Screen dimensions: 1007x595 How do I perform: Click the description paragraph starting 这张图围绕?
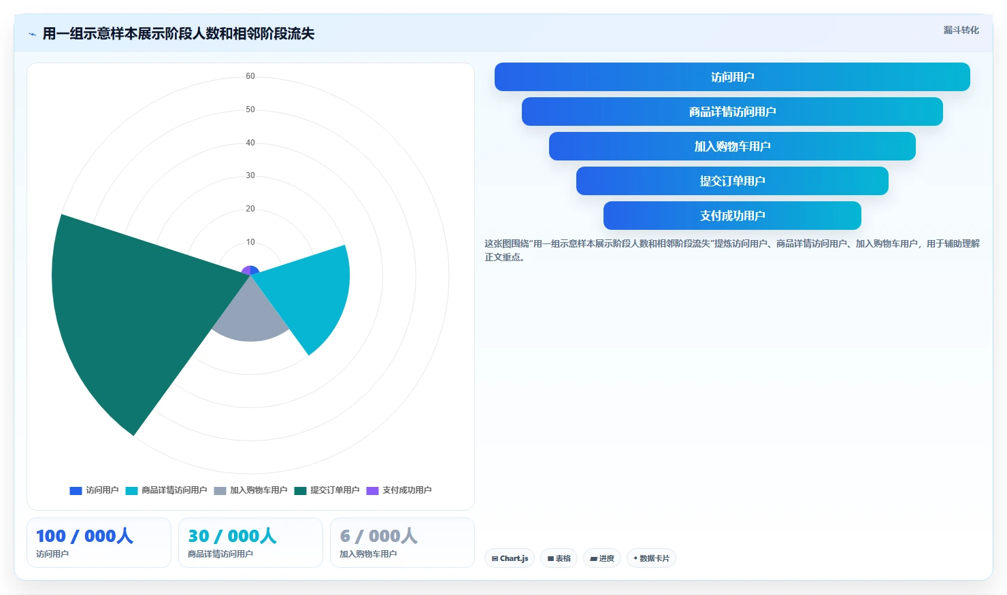(732, 250)
